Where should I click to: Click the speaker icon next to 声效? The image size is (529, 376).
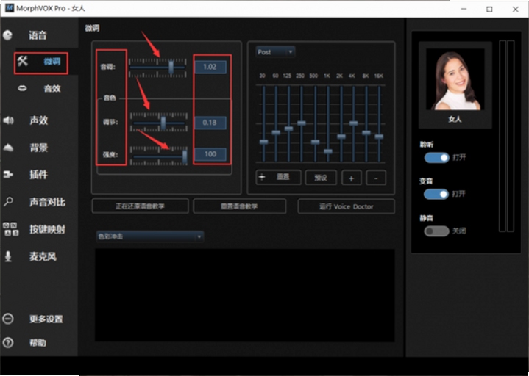click(x=8, y=120)
